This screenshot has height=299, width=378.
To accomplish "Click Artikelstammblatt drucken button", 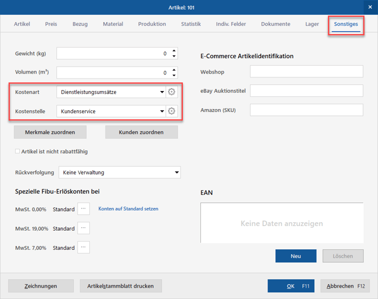I will click(x=121, y=286).
